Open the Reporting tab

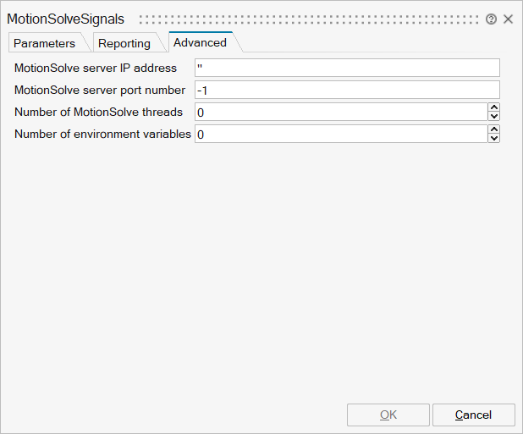124,43
